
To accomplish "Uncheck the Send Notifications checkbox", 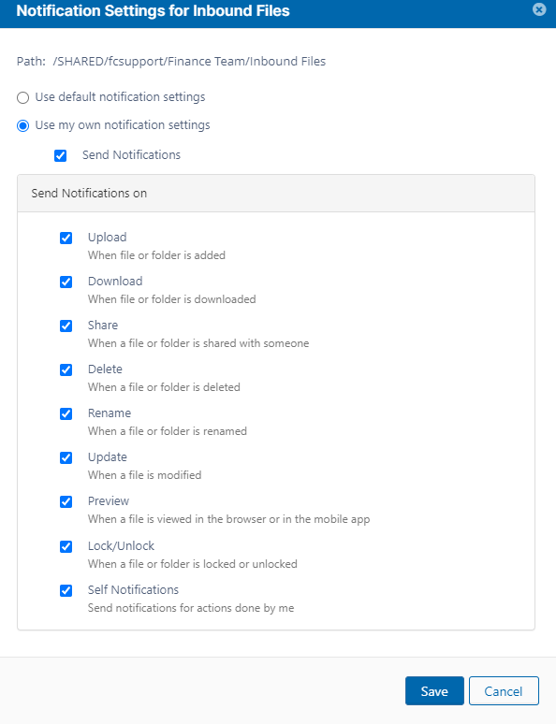I will point(60,155).
